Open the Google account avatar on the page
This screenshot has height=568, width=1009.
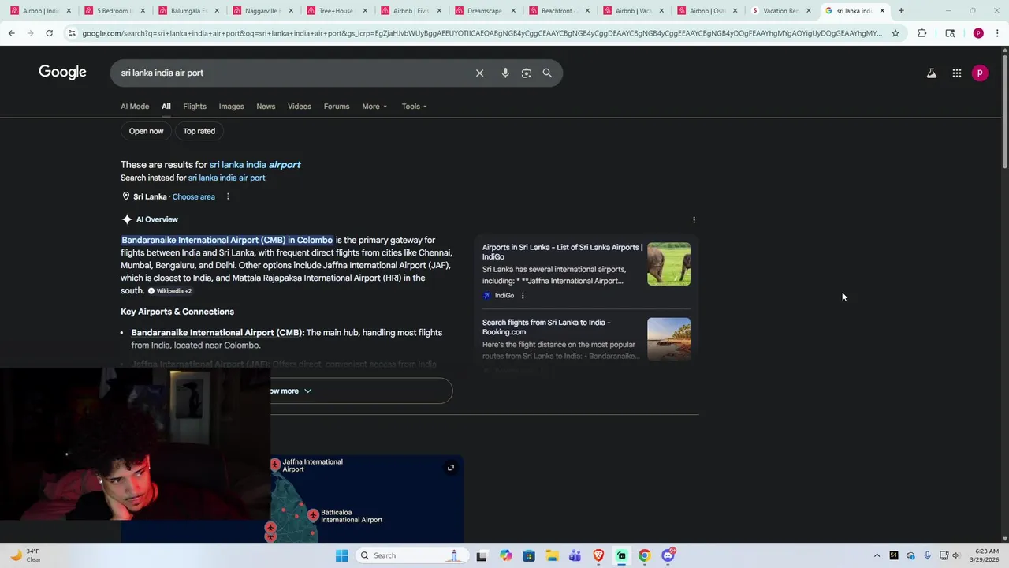pos(980,73)
